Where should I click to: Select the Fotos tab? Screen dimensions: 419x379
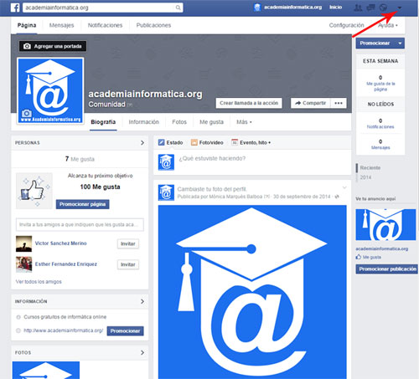pos(179,122)
